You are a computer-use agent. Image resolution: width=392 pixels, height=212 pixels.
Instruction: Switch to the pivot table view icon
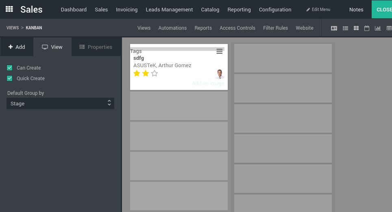[389, 28]
